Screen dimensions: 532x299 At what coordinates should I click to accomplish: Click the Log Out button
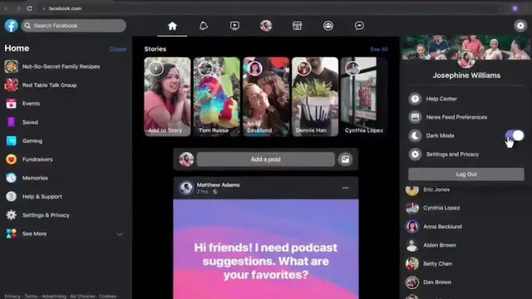(466, 174)
